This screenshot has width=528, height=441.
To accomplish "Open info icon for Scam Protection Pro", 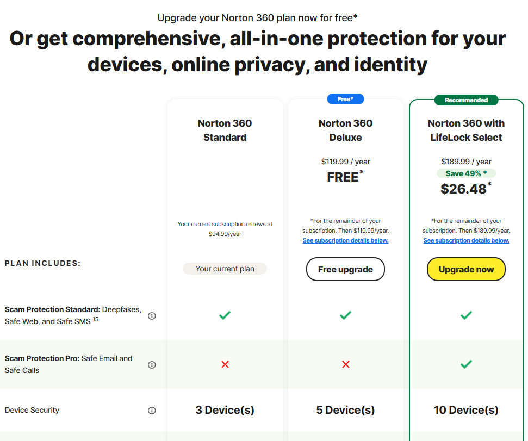I will (152, 365).
